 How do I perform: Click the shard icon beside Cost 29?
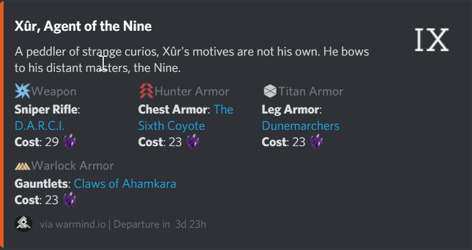[x=70, y=142]
